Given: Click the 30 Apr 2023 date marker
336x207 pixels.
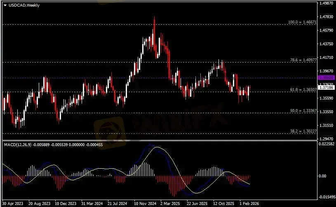Looking at the screenshot, I should (x=13, y=203).
